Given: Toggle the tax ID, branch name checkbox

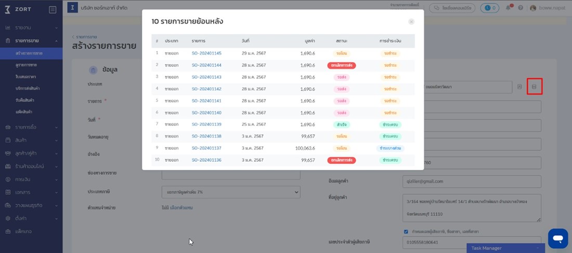Looking at the screenshot, I should 406,231.
